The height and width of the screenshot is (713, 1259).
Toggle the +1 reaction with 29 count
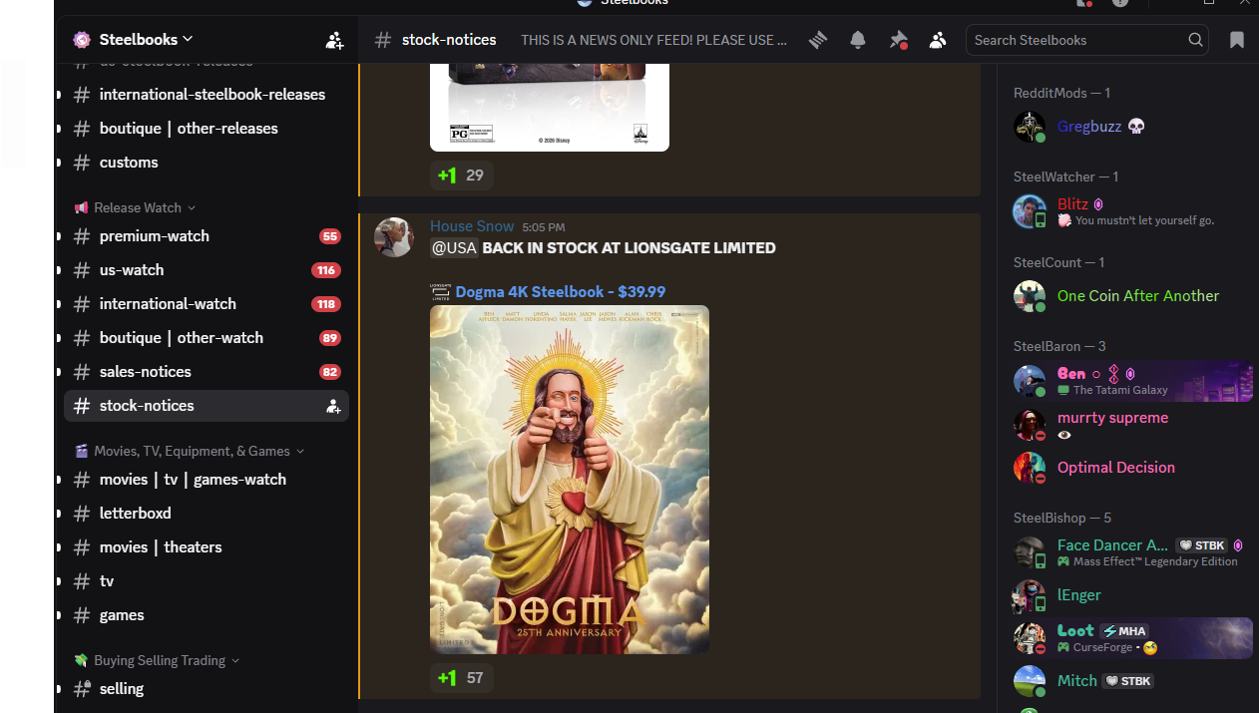[x=462, y=176]
